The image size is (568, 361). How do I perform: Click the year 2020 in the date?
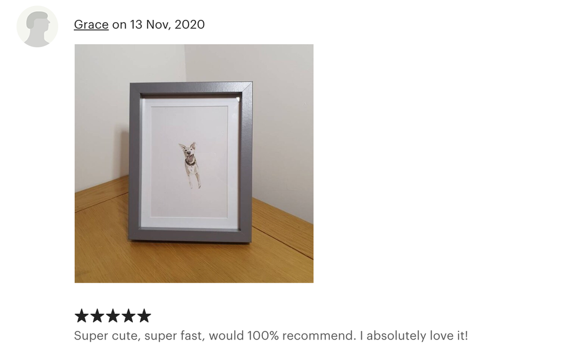point(190,24)
